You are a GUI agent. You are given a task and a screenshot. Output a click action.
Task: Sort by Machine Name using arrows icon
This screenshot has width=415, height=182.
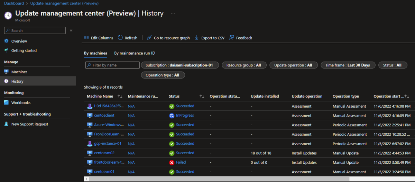(120, 97)
